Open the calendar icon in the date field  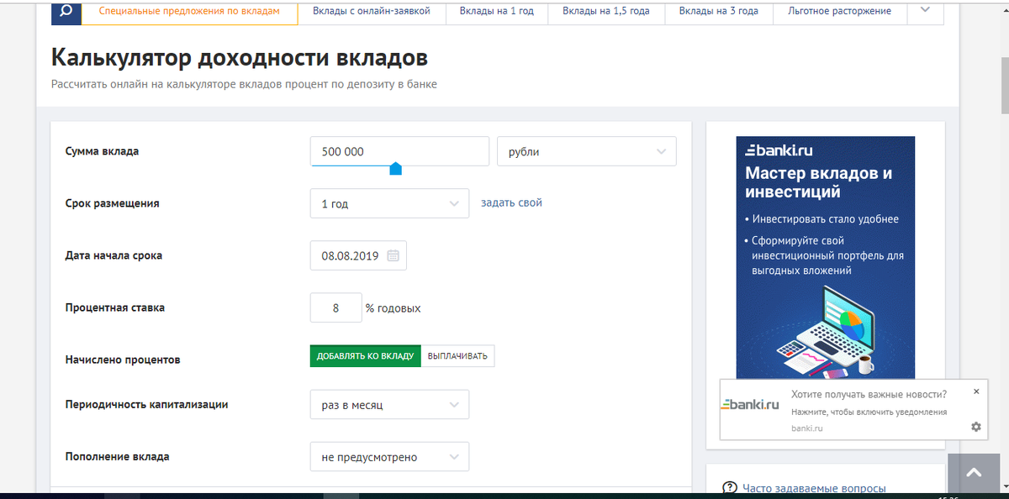coord(393,255)
